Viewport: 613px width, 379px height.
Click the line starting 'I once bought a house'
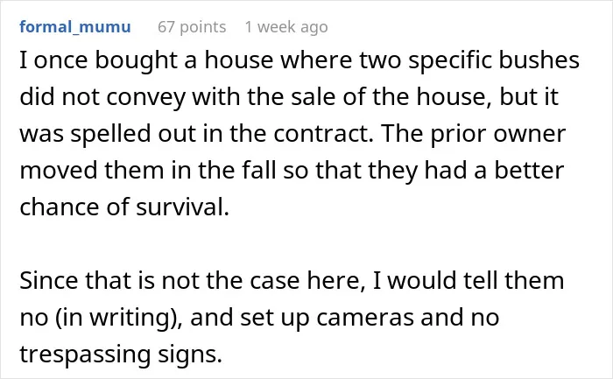point(299,61)
